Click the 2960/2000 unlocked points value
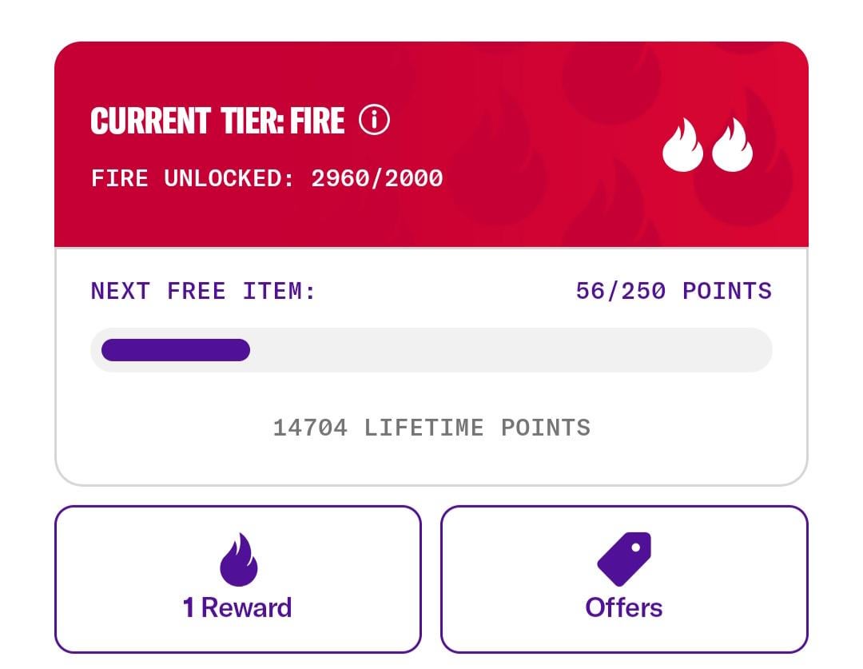The height and width of the screenshot is (669, 863). (x=377, y=177)
